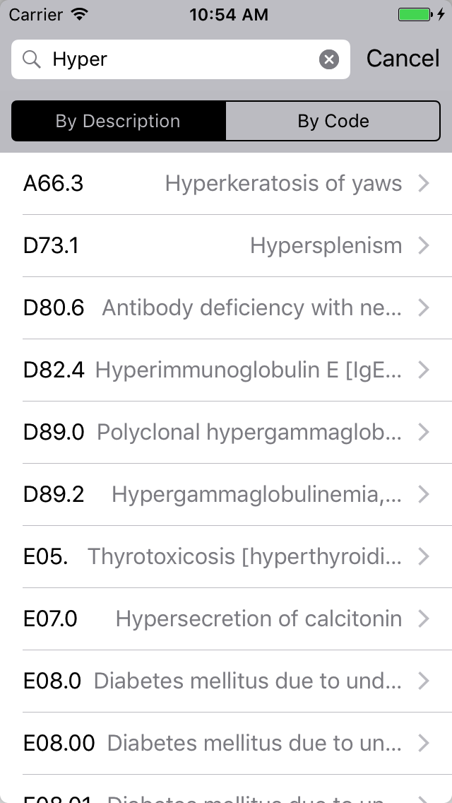Tap the disclosure arrow on row D80.6
This screenshot has height=803, width=452.
(x=423, y=307)
